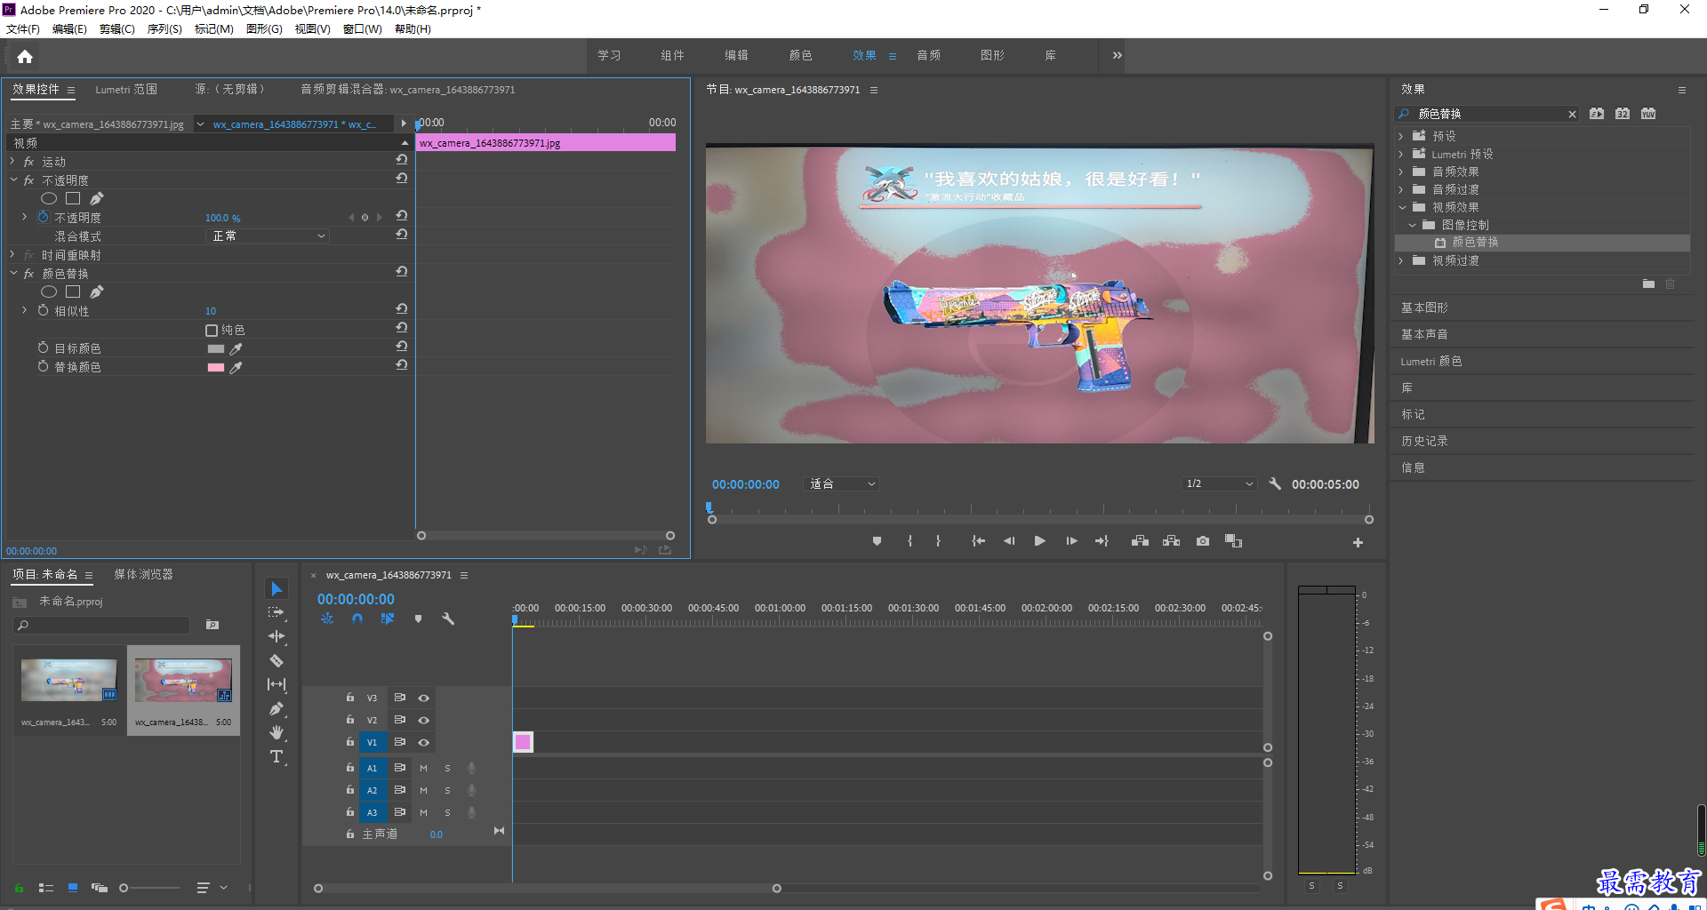Show more workspaces chevron
This screenshot has width=1707, height=910.
[x=1117, y=55]
